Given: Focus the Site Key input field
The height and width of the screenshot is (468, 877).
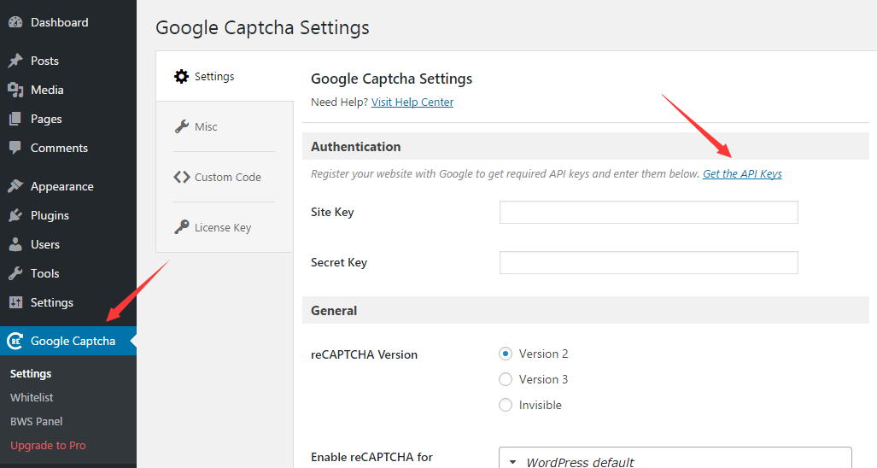Looking at the screenshot, I should pos(649,213).
